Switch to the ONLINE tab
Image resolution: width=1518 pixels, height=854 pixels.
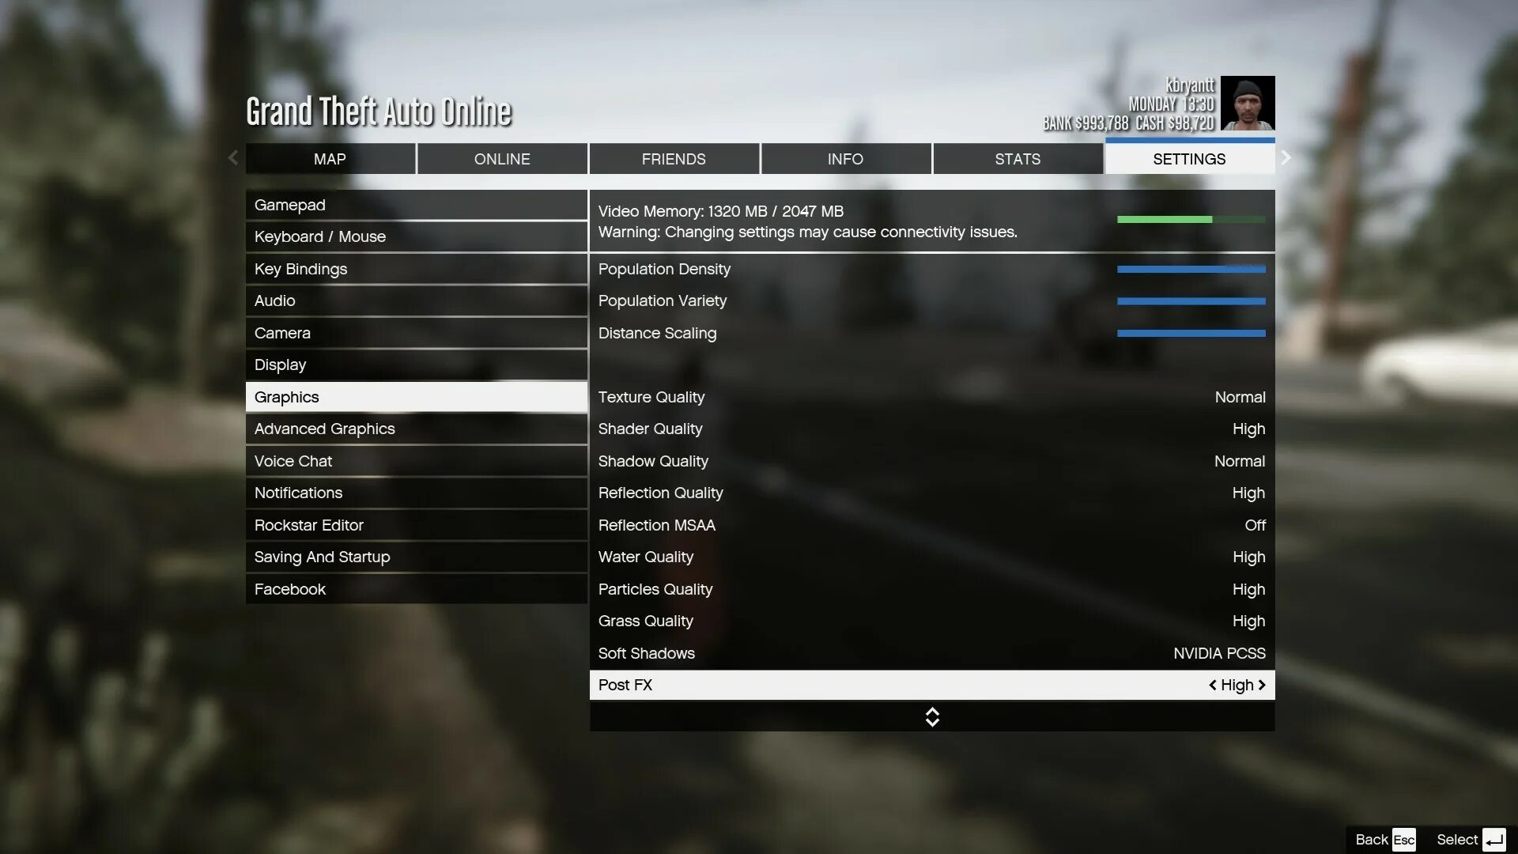[x=501, y=158]
